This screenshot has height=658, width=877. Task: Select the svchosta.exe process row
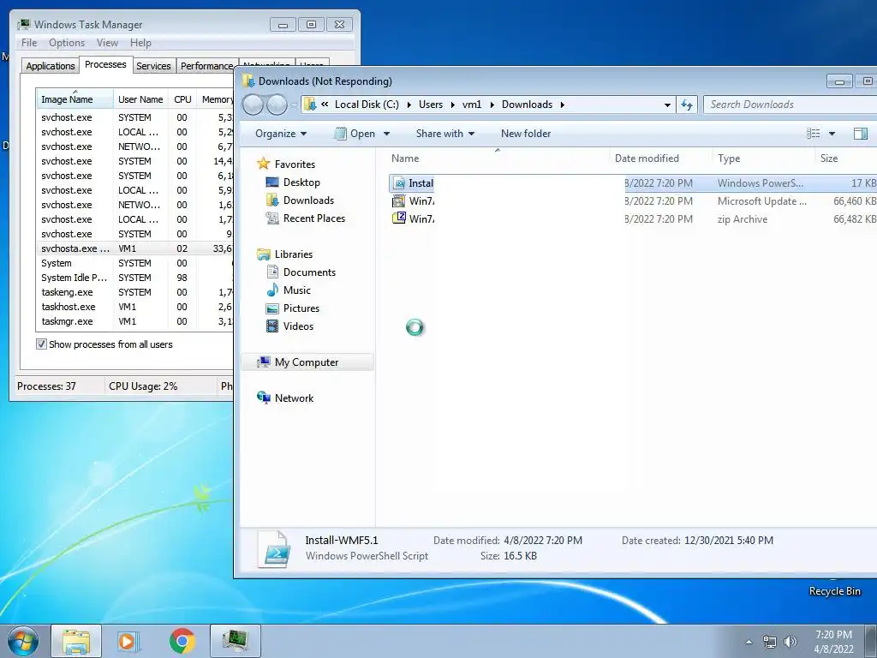tap(134, 248)
